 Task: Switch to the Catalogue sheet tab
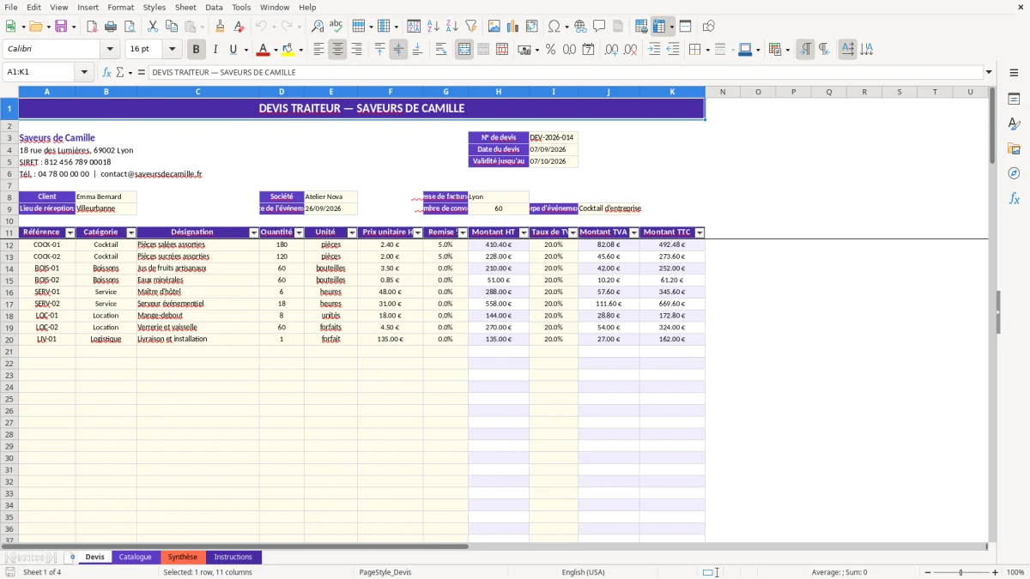(x=136, y=557)
